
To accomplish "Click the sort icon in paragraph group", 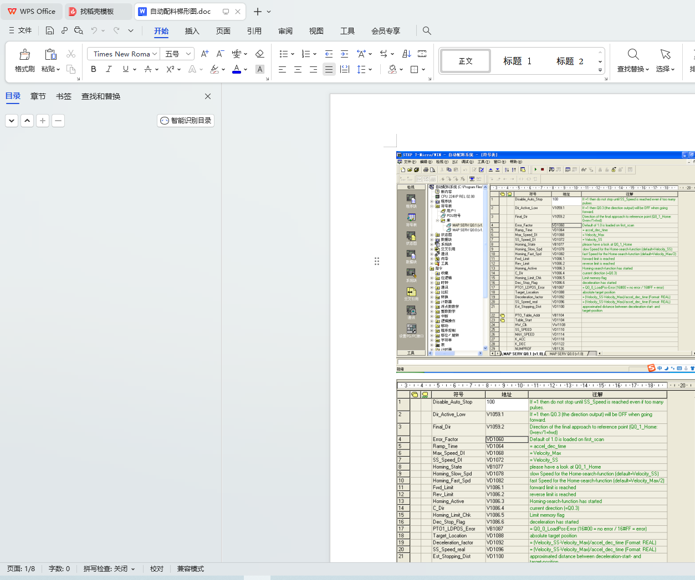I will pyautogui.click(x=406, y=54).
